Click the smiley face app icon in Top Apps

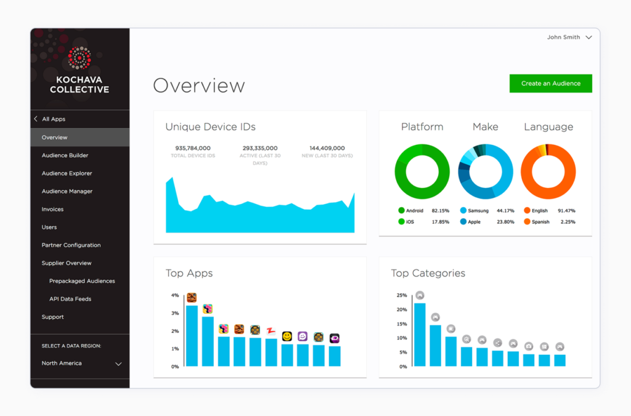(287, 337)
